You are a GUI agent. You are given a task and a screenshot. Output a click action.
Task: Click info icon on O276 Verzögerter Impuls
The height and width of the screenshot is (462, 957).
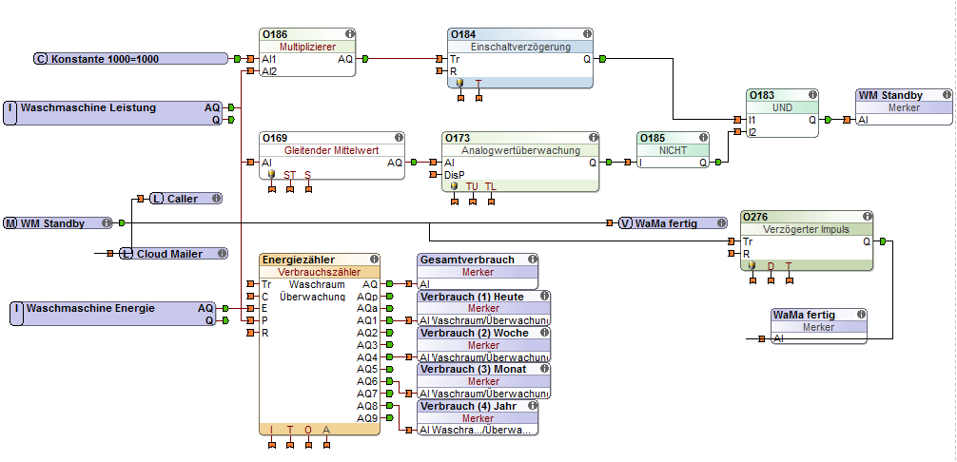(868, 217)
